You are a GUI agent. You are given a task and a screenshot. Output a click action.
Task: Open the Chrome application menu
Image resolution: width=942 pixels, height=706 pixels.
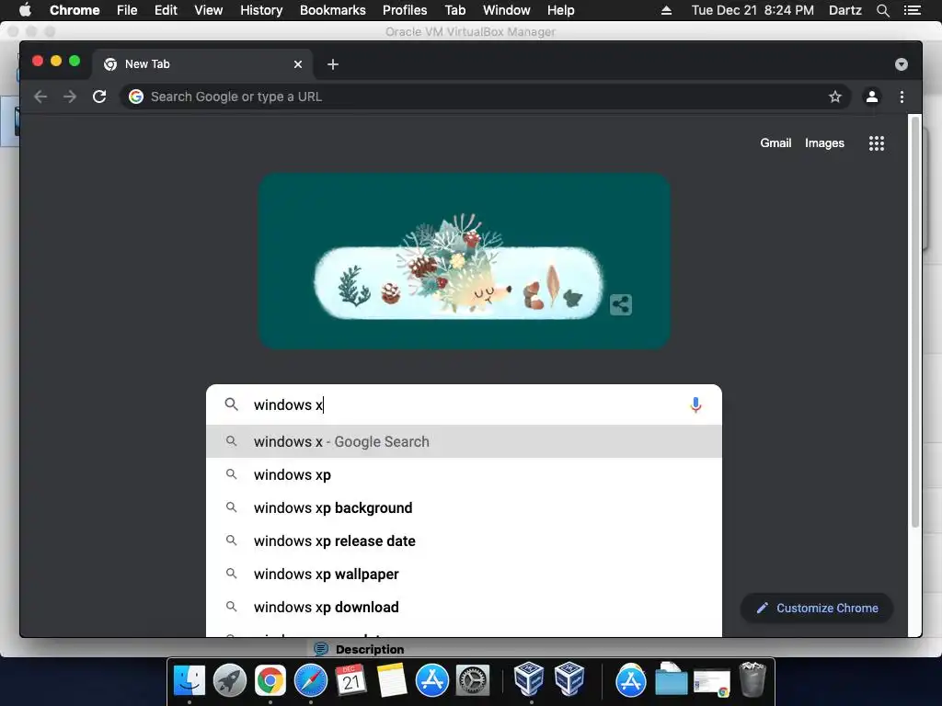coord(75,10)
